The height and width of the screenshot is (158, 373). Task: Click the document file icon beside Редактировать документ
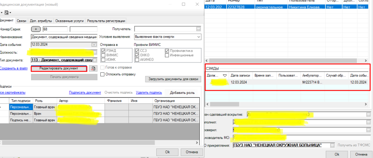point(93,69)
